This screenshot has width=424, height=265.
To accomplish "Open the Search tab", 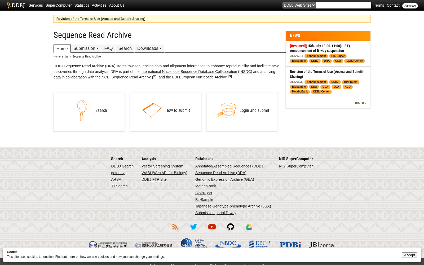I will coord(125,48).
